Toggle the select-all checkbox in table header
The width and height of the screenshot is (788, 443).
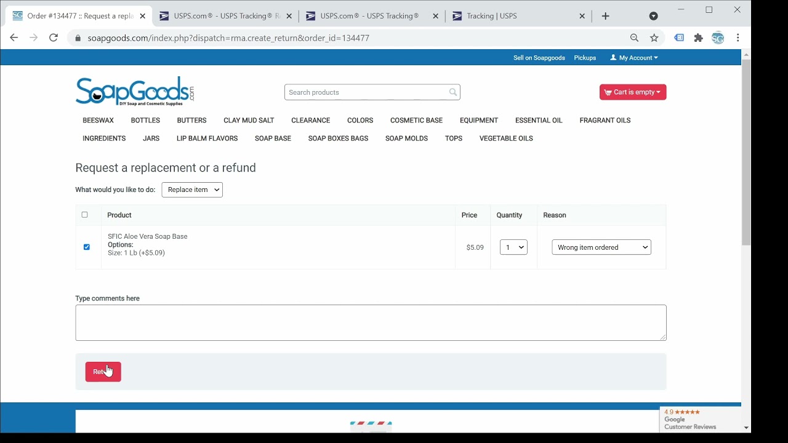85,215
